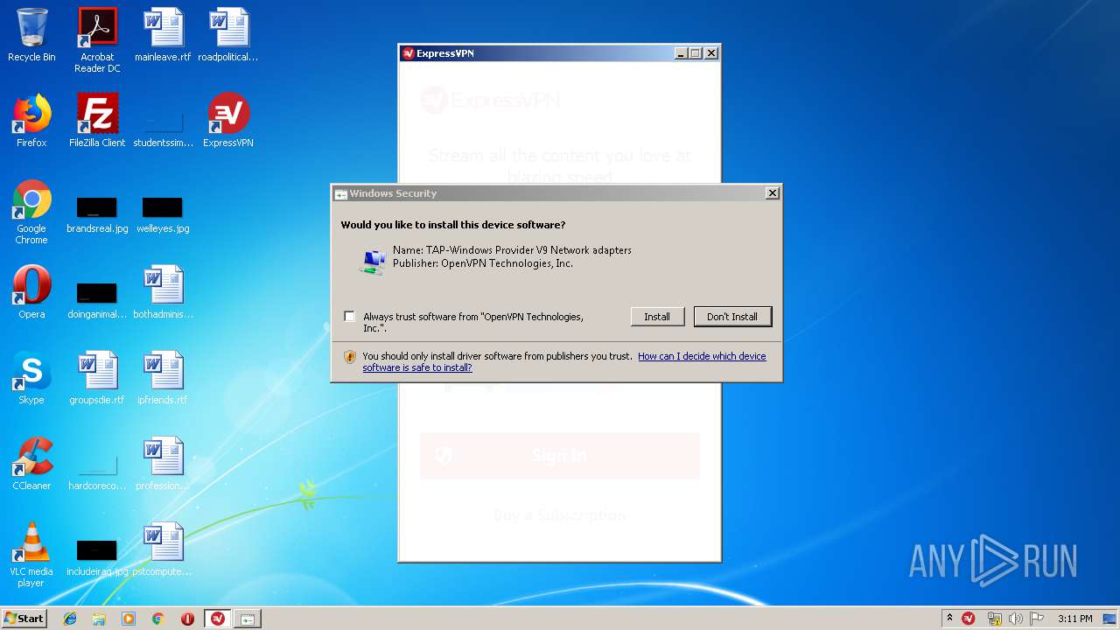
Task: Open the volume tray icon
Action: point(1016,619)
